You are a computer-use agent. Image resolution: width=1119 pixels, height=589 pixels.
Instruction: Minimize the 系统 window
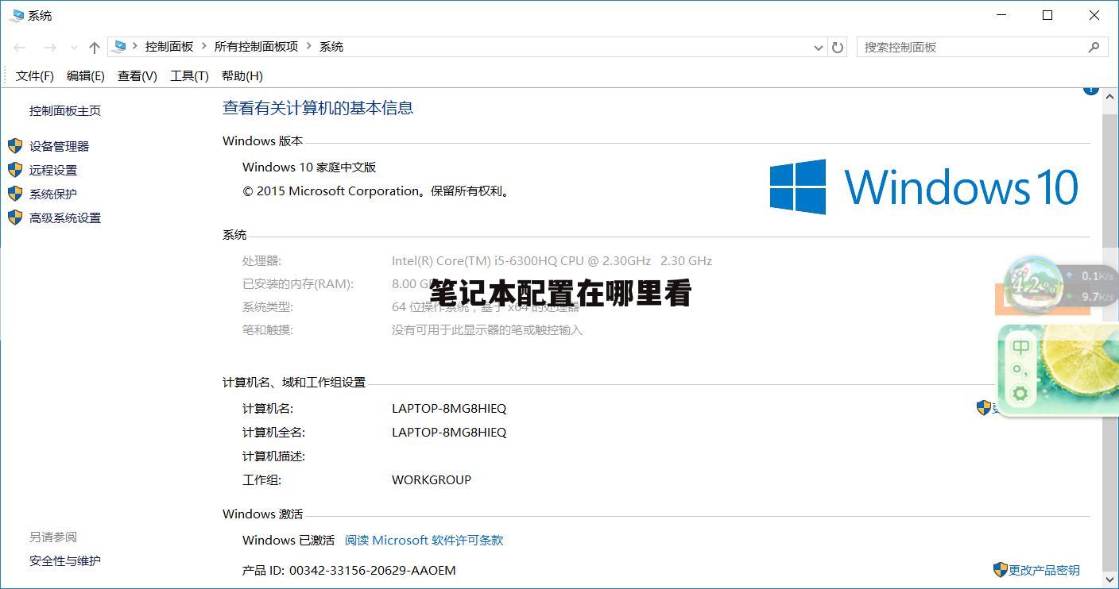tap(1001, 15)
